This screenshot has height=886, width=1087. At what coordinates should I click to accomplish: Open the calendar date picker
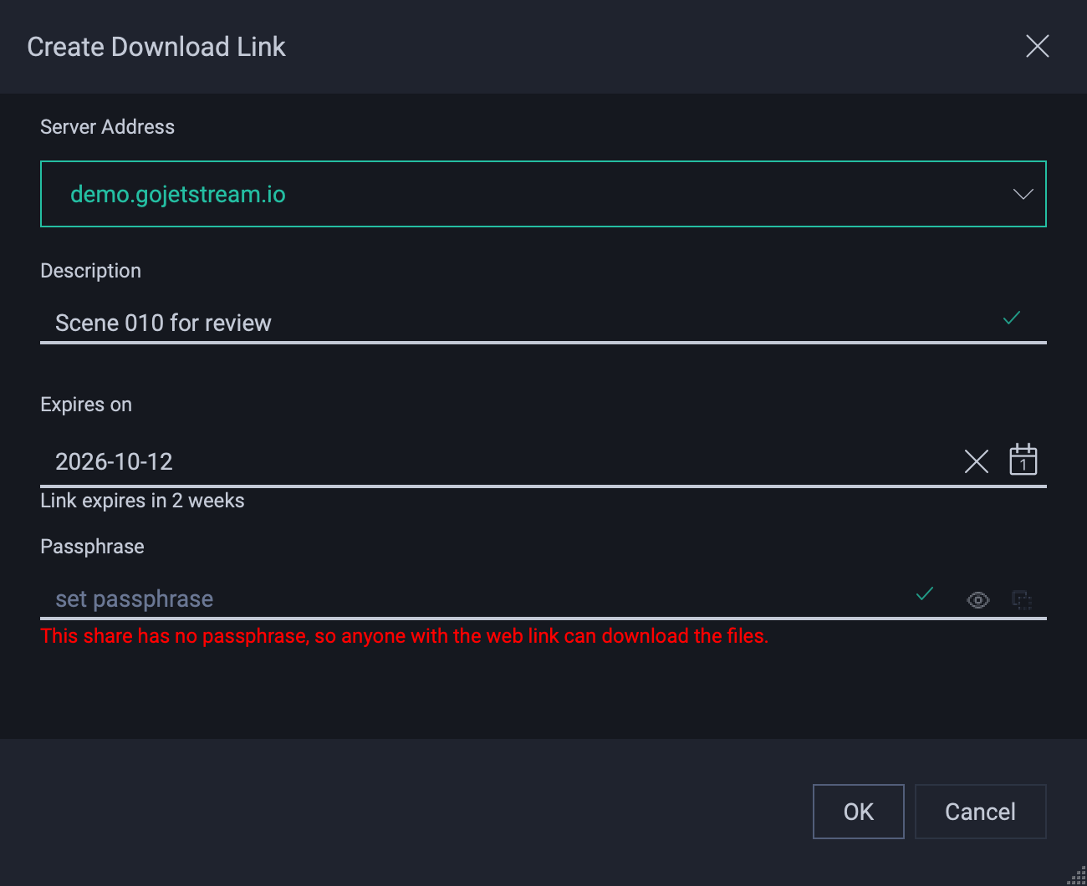click(1023, 460)
